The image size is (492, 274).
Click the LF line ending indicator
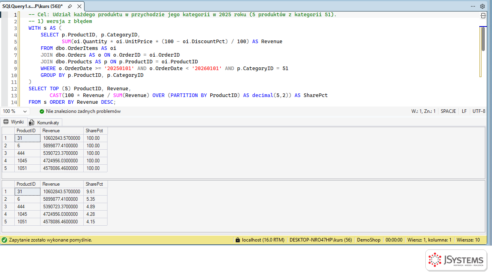tap(464, 111)
